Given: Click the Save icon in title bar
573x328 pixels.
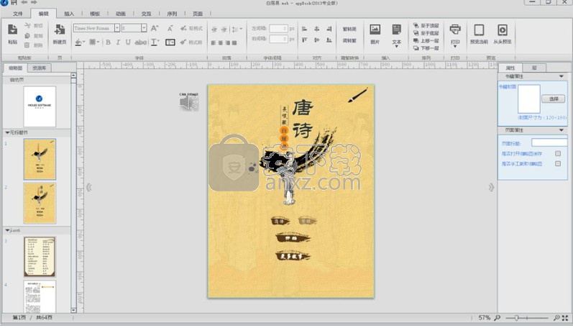Looking at the screenshot, I should tap(14, 2).
